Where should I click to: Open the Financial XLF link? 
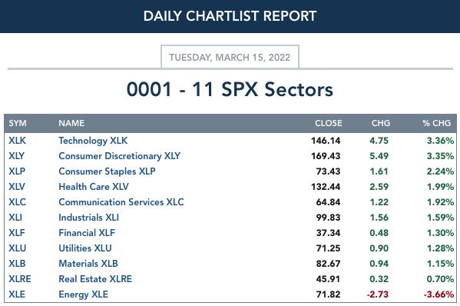(87, 233)
